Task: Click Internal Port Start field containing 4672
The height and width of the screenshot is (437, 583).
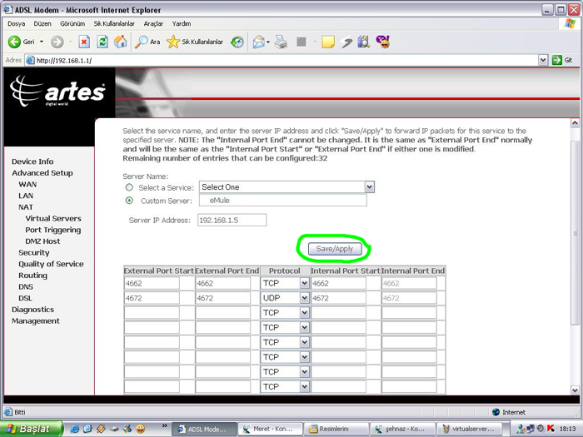Action: (x=338, y=298)
